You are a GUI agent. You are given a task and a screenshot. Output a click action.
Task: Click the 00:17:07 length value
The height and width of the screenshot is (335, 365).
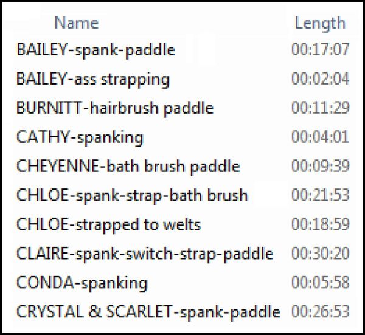(321, 49)
